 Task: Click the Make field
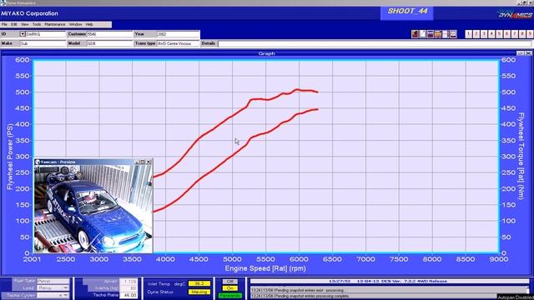pyautogui.click(x=43, y=43)
